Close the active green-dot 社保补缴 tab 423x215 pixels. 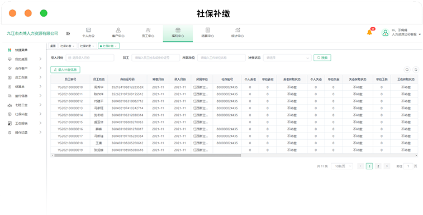point(116,46)
